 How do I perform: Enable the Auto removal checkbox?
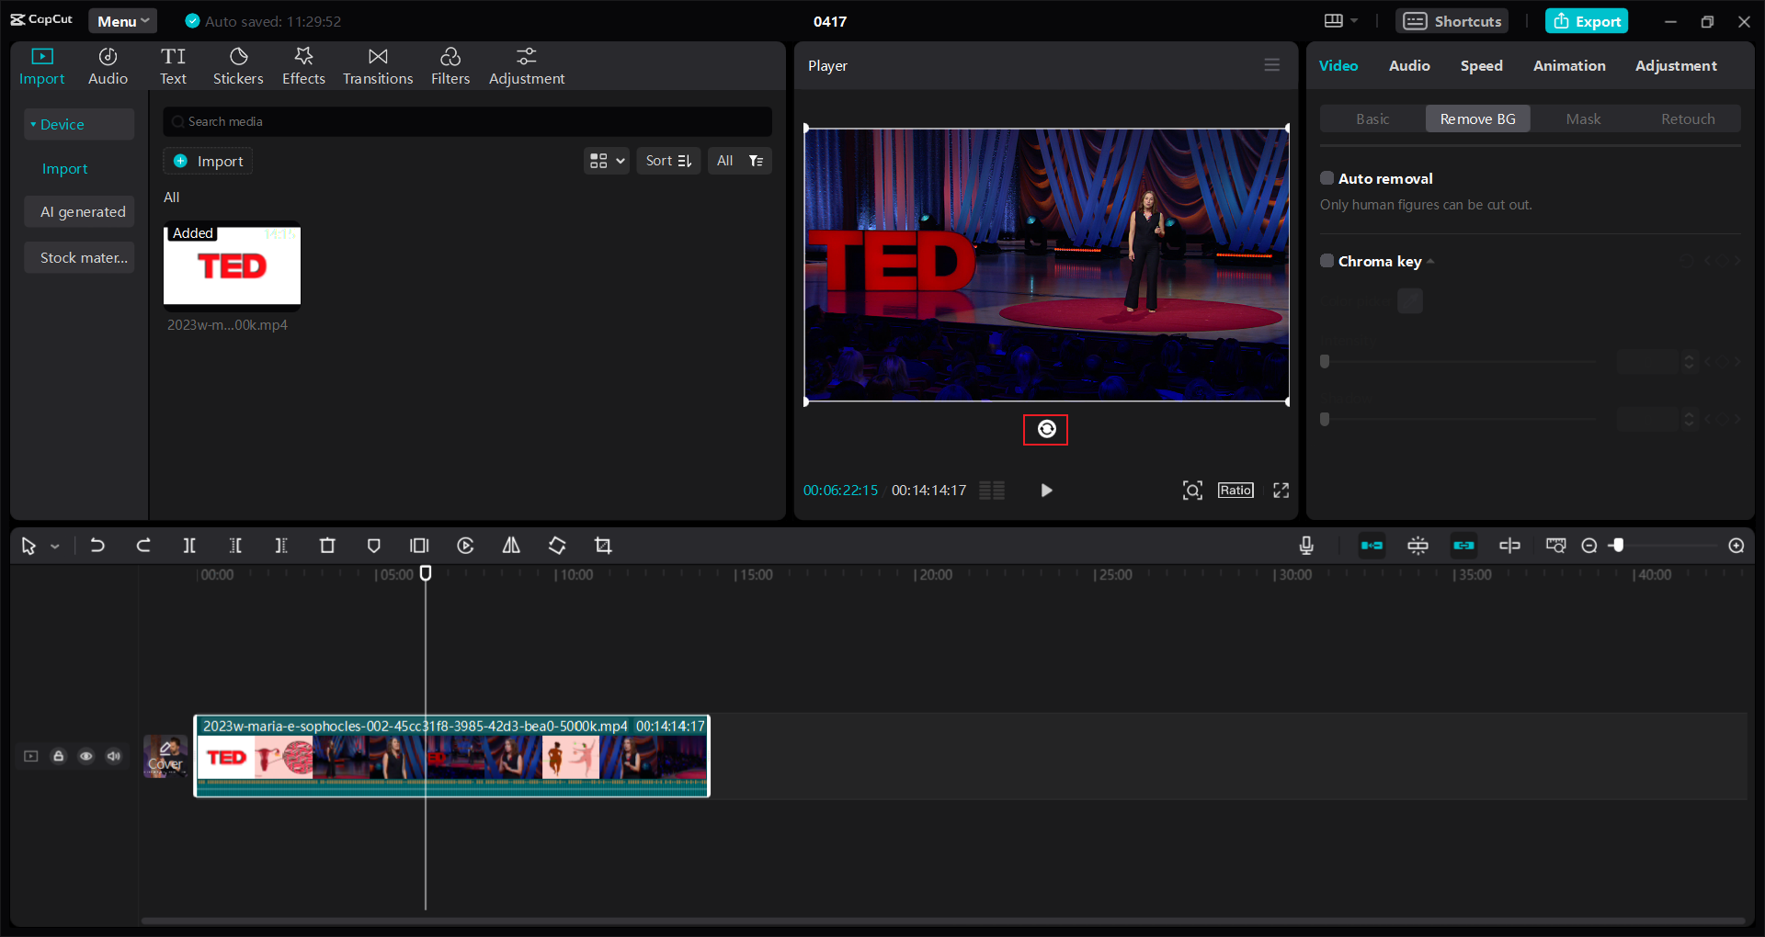(x=1327, y=177)
